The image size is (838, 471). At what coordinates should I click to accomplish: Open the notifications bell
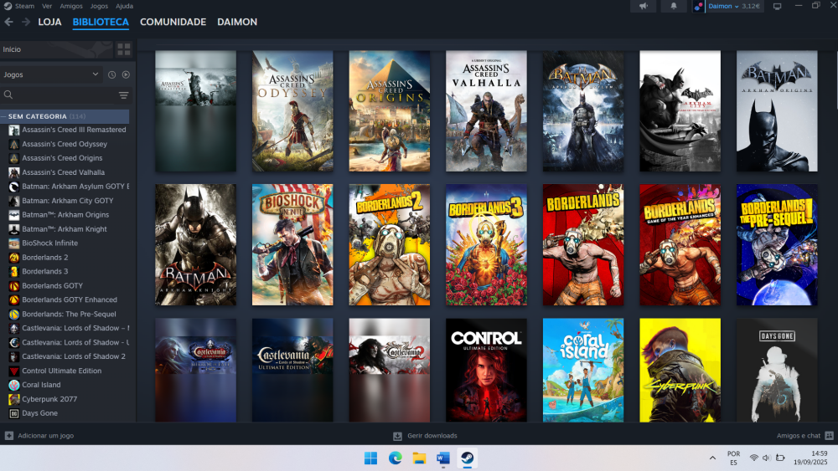[673, 6]
